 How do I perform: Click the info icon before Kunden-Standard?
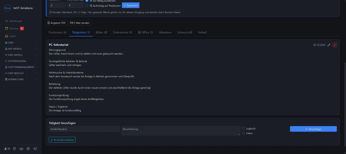(x=51, y=12)
